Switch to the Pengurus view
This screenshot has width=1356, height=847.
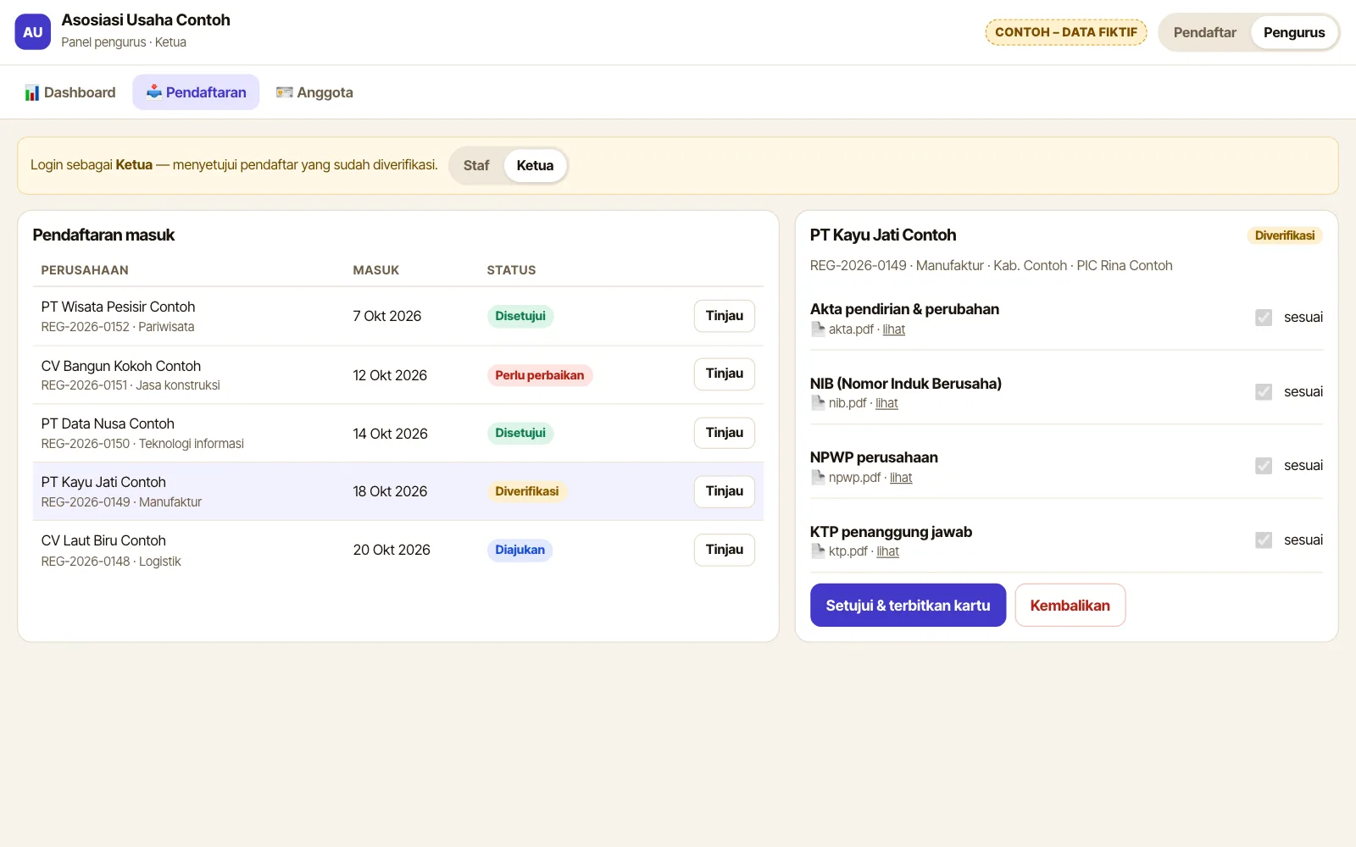(x=1294, y=32)
